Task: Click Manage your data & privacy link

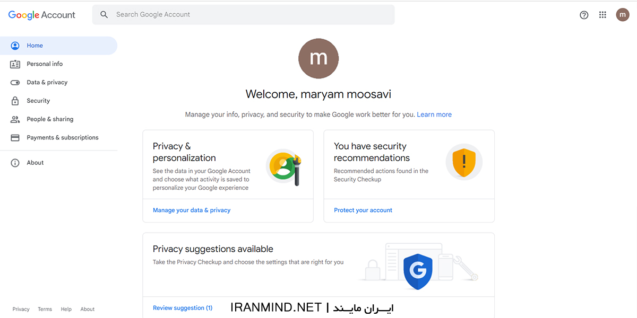Action: 192,210
